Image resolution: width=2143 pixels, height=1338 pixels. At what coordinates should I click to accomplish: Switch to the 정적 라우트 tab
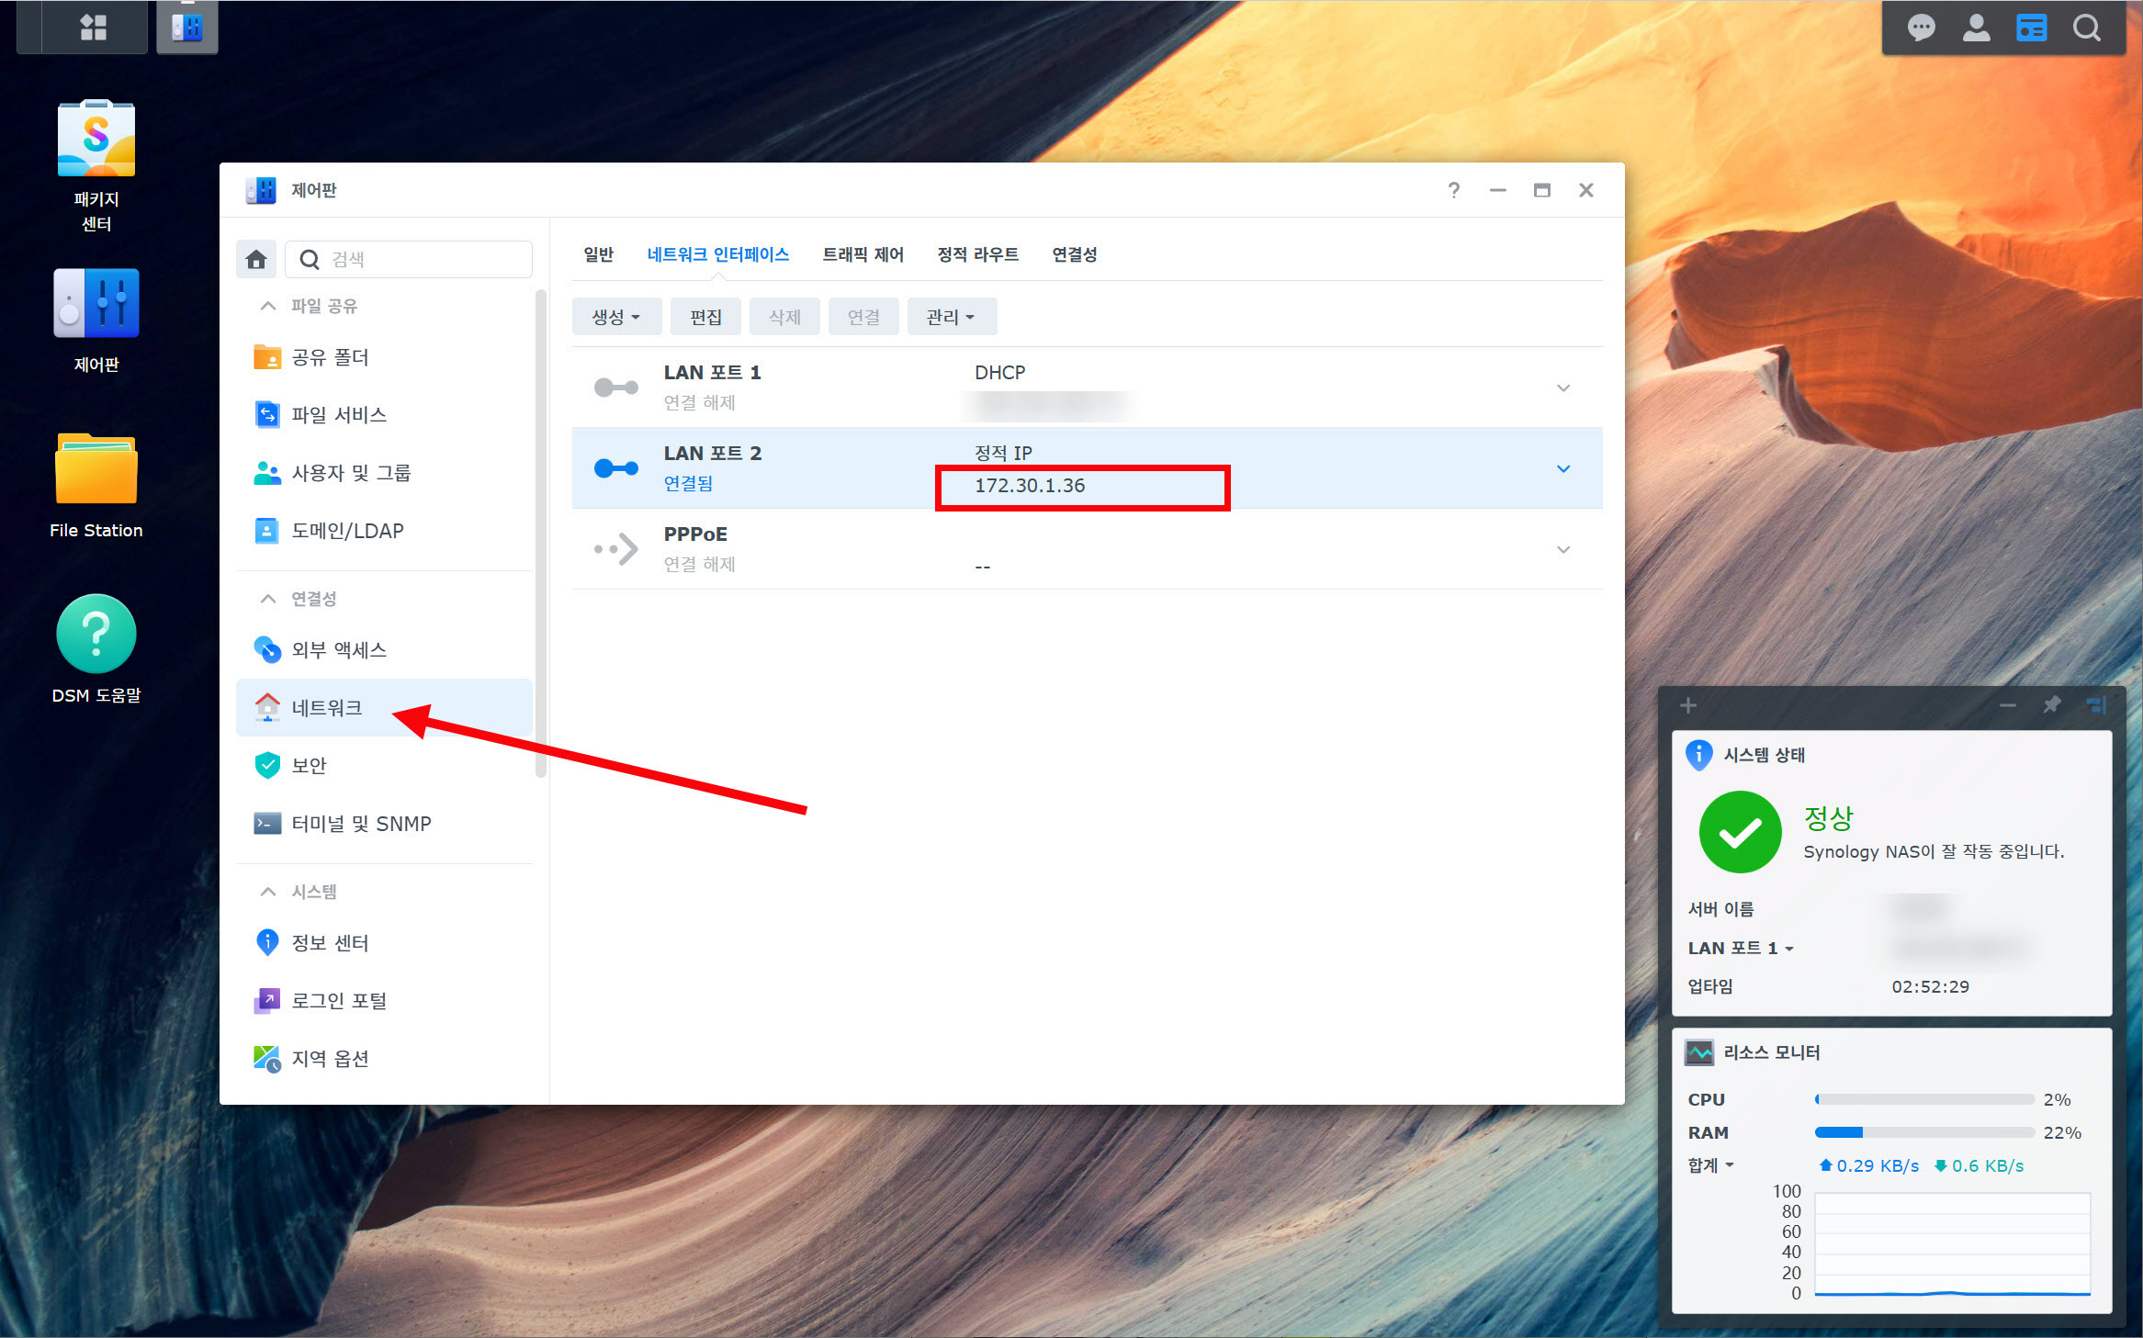(977, 254)
